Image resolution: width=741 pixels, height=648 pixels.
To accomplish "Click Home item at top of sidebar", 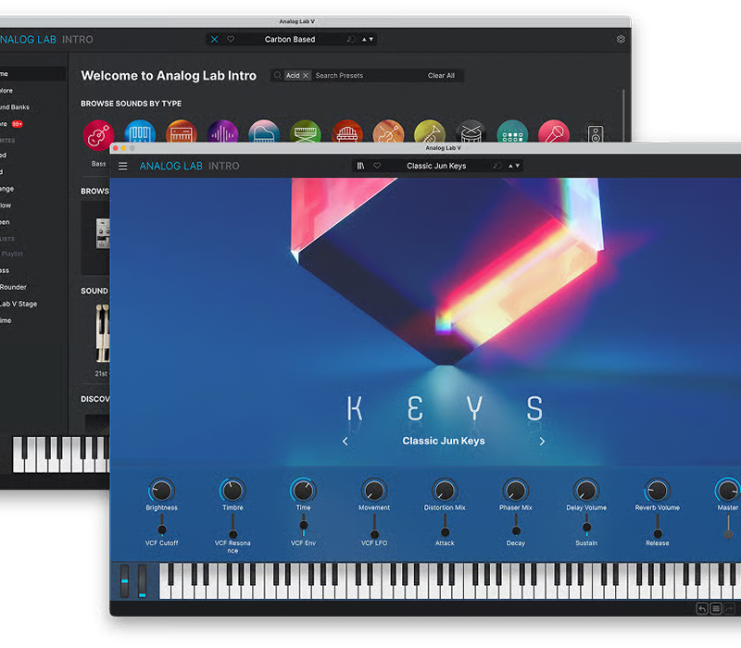I will (x=33, y=74).
